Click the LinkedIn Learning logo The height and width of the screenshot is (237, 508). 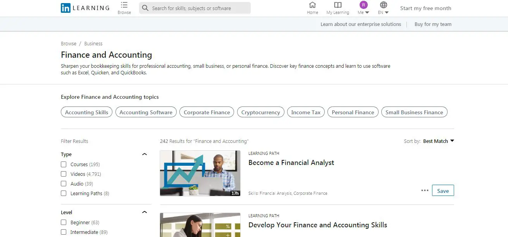point(85,8)
